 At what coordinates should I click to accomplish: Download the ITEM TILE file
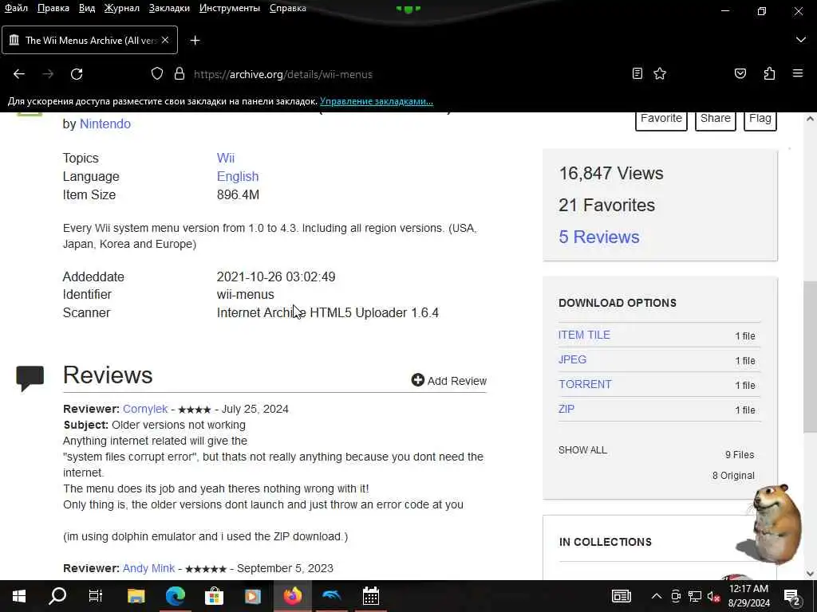(584, 335)
